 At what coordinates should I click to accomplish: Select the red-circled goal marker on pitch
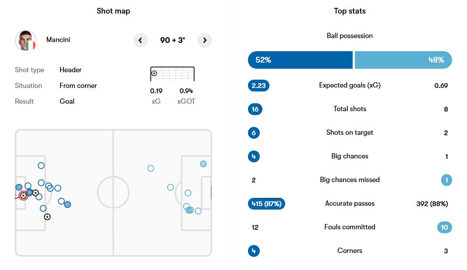(x=23, y=196)
